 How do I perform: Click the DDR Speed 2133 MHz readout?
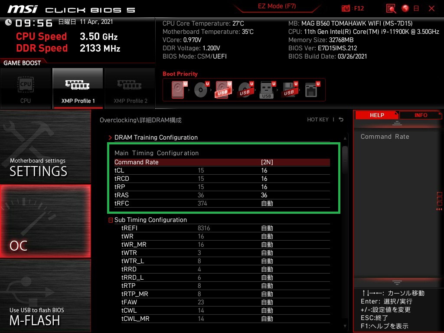tap(68, 48)
